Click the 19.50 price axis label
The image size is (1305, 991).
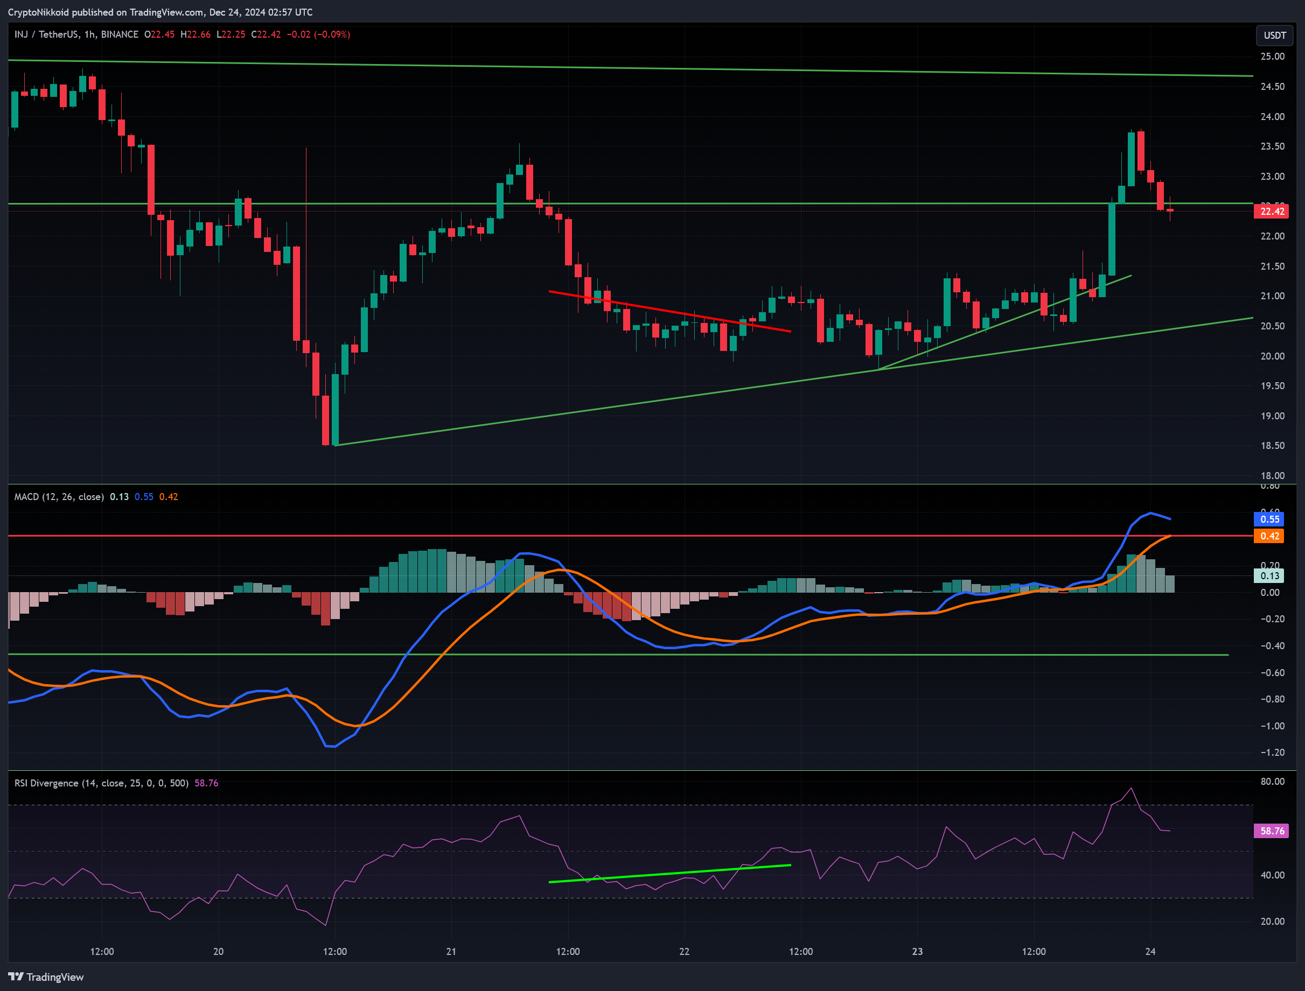[x=1273, y=386]
